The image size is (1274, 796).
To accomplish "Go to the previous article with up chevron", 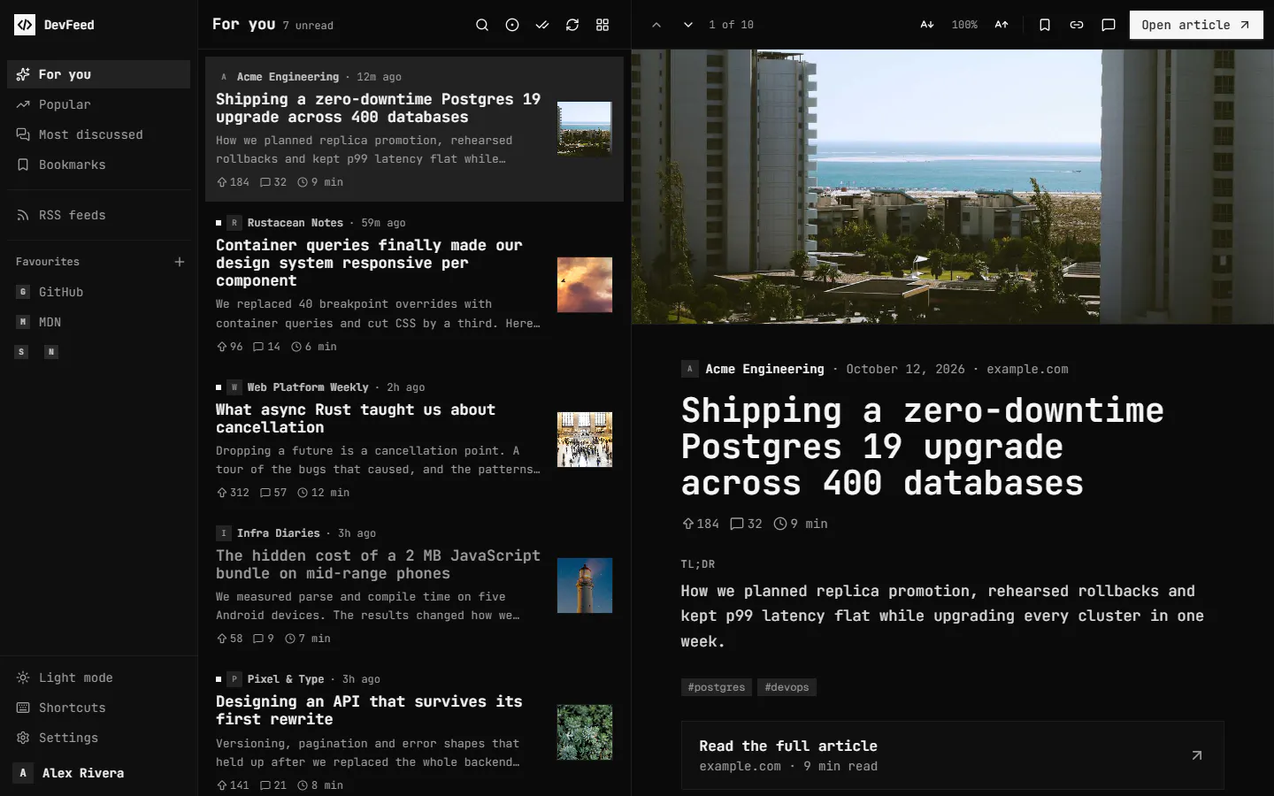I will coord(656,25).
